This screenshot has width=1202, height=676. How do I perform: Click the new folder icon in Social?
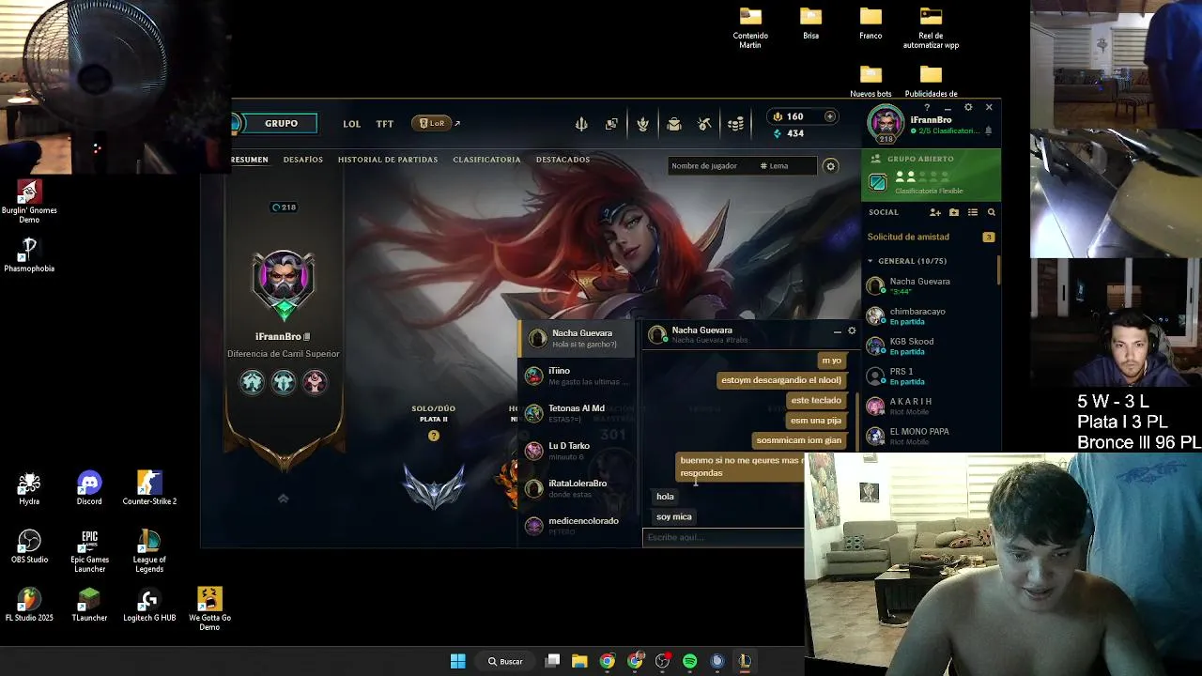pos(954,212)
